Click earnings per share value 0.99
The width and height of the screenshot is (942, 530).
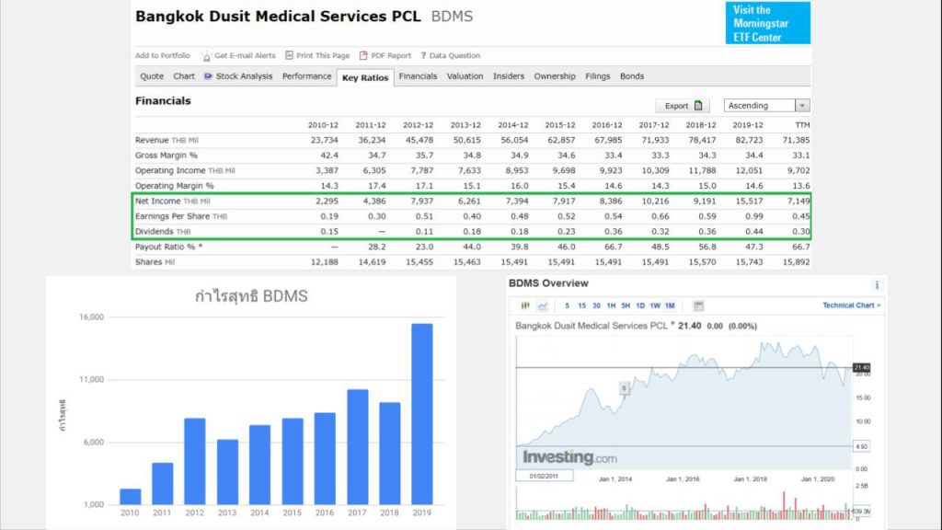point(754,216)
